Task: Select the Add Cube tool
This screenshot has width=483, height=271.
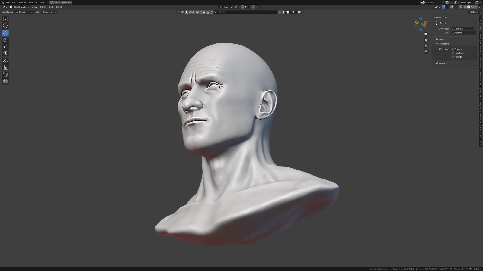Action: coord(5,75)
